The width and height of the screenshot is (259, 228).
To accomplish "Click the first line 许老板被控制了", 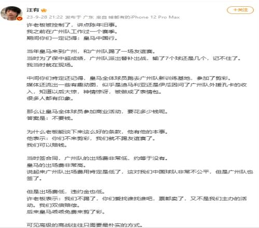I will coord(72,25).
